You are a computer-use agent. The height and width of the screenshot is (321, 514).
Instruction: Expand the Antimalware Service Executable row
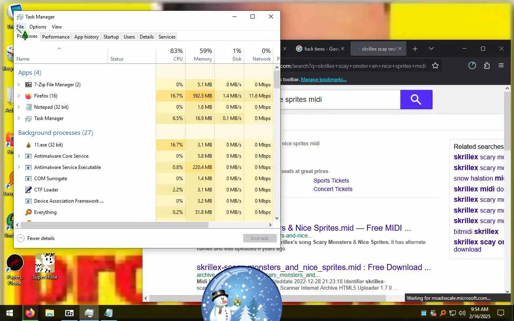click(19, 167)
